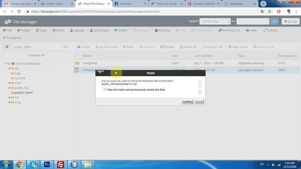The width and height of the screenshot is (301, 169).
Task: Click the View toolbar button
Action: (251, 30)
